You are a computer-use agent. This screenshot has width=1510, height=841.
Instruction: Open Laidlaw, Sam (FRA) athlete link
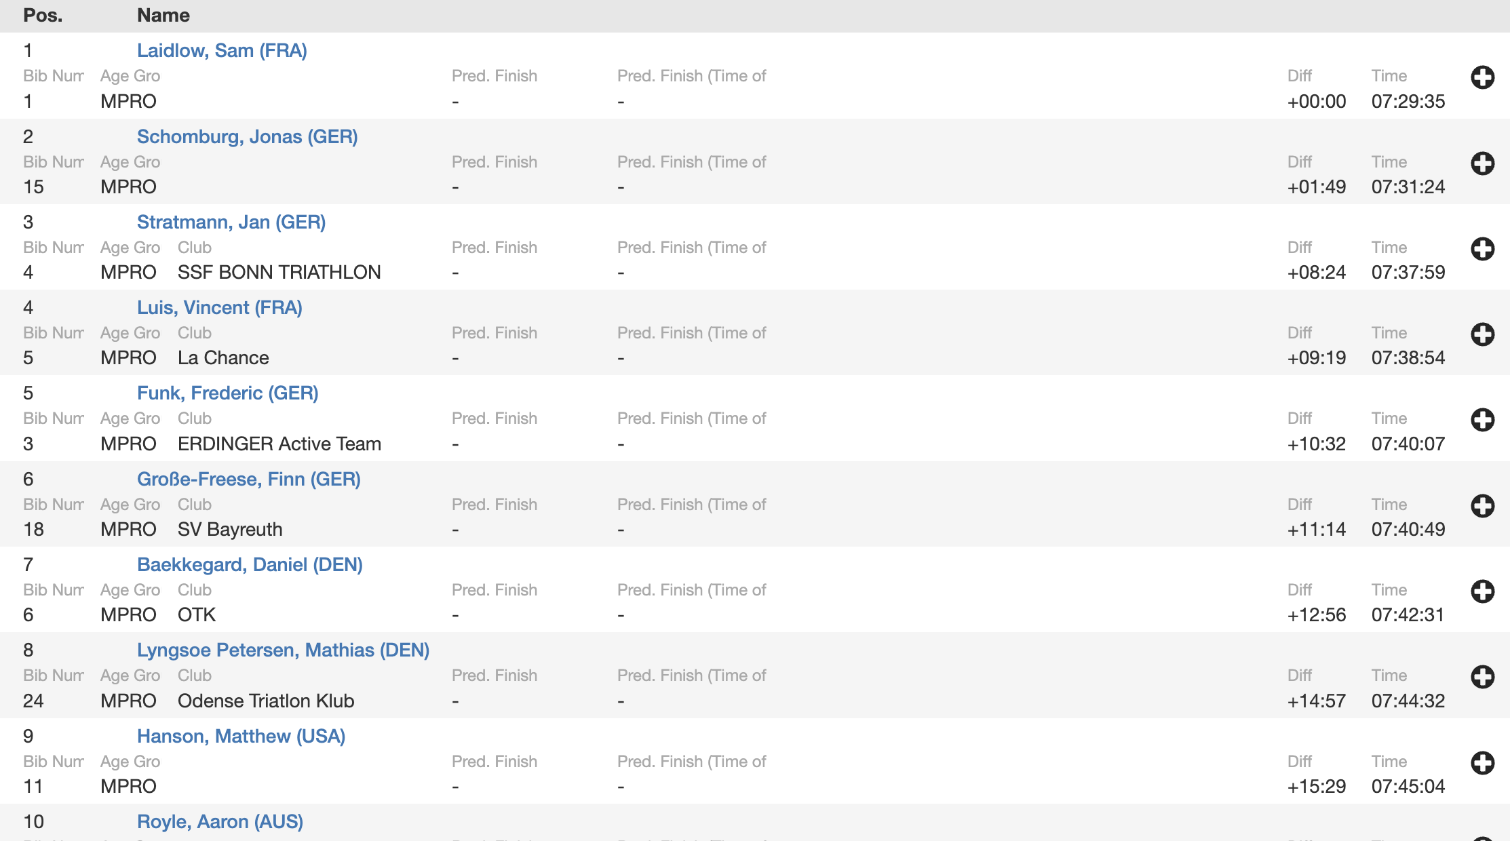[222, 51]
